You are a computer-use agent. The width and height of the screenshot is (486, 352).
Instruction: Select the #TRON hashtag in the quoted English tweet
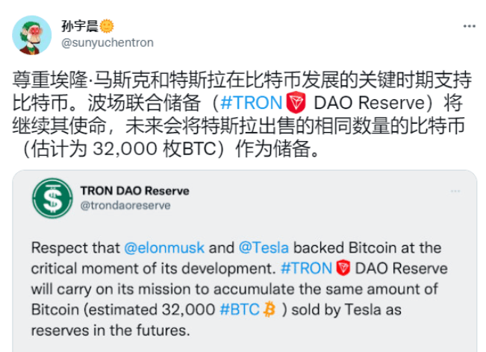[x=307, y=268]
